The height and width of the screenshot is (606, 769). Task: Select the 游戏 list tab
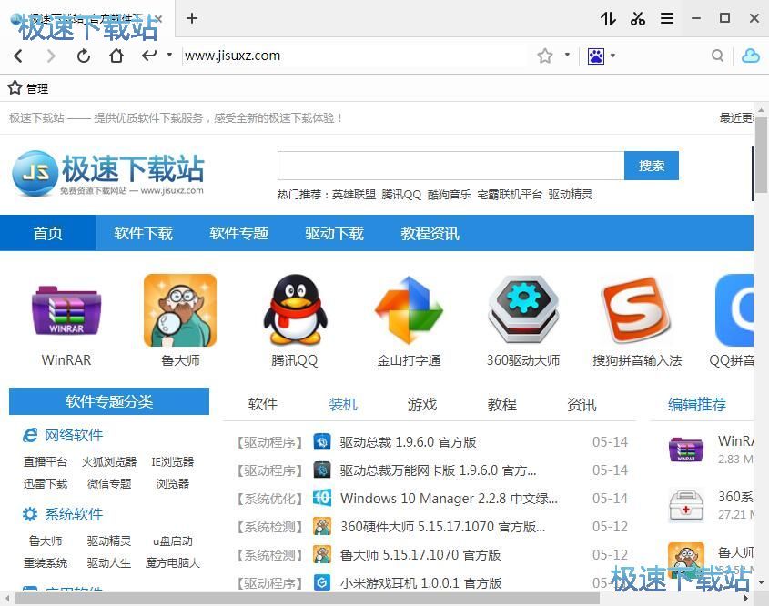(421, 404)
